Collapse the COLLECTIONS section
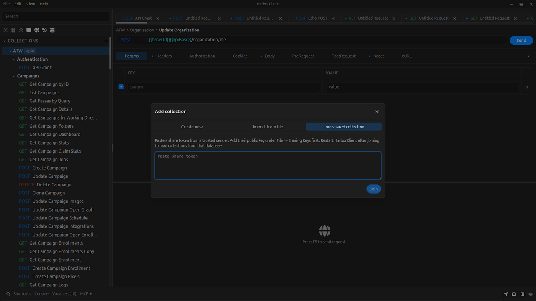This screenshot has height=301, width=536. tap(5, 41)
